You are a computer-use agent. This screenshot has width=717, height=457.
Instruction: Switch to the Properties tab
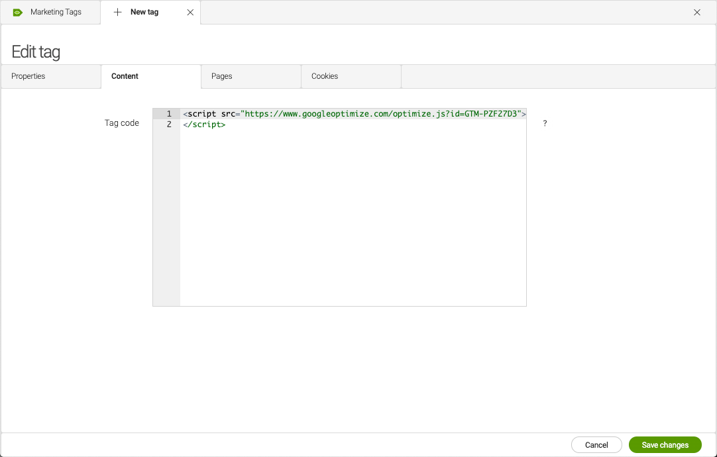tap(28, 76)
